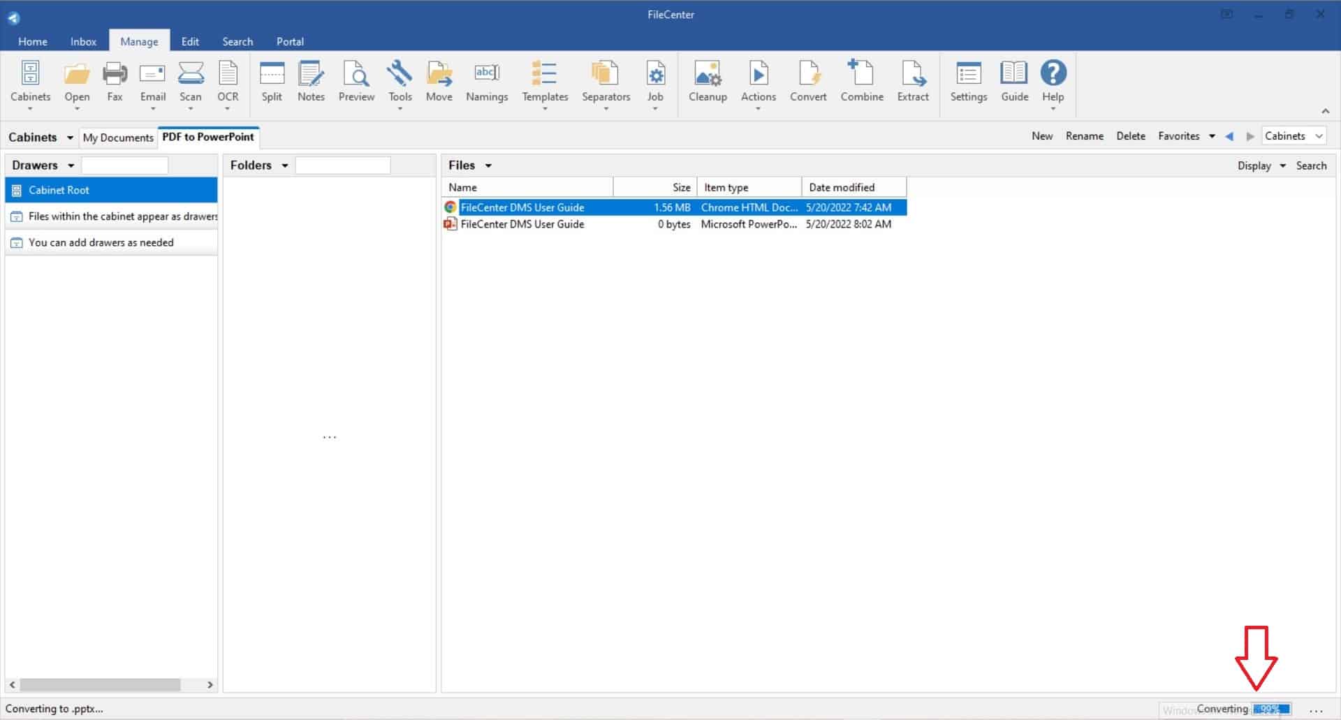
Task: Go back with the left arrow
Action: point(1229,136)
